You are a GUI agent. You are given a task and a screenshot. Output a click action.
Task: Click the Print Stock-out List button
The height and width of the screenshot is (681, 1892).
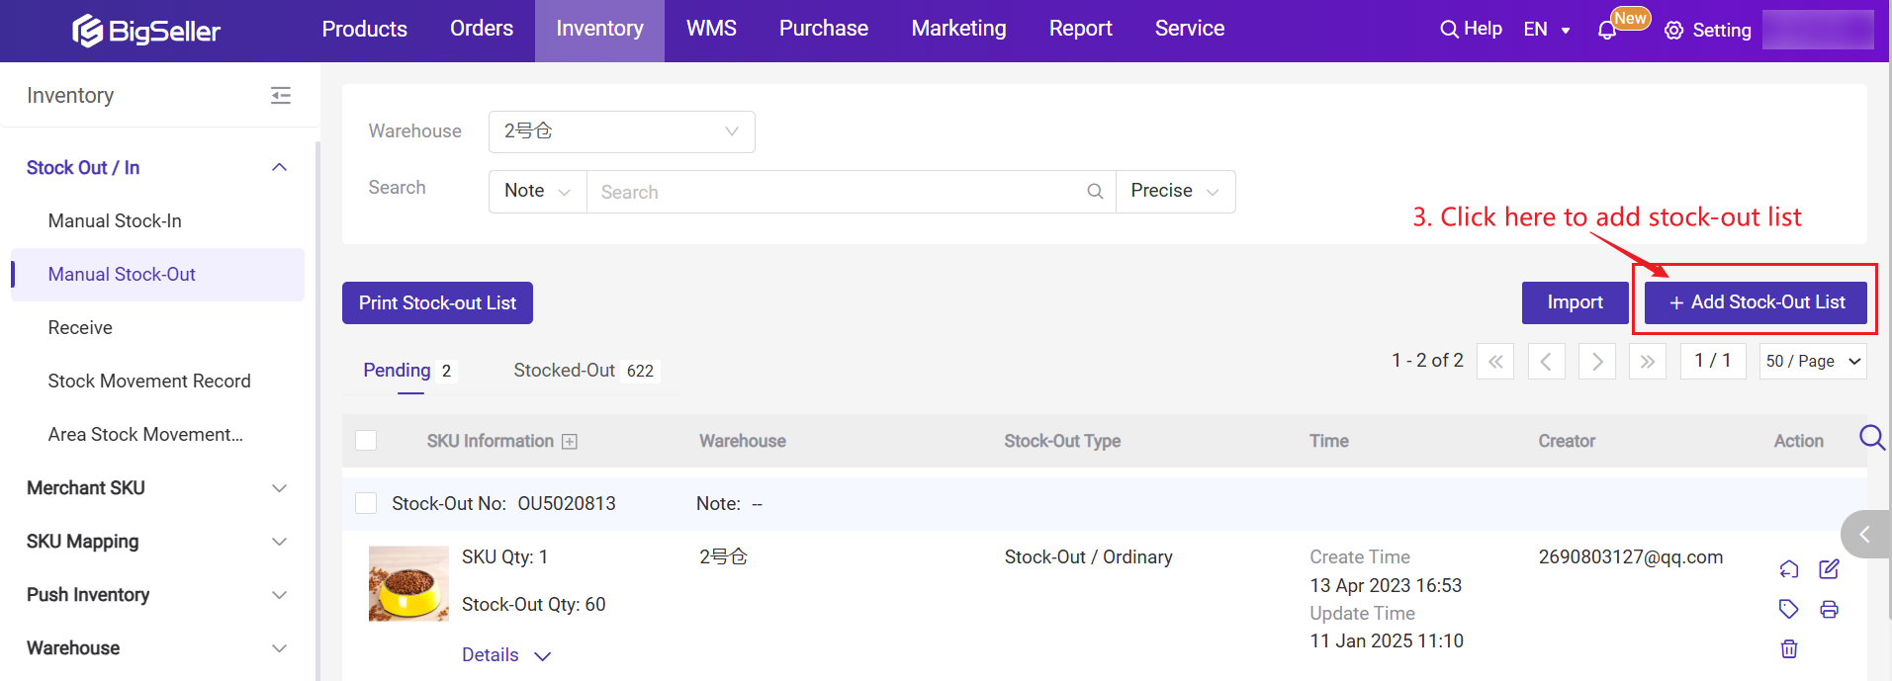(437, 303)
